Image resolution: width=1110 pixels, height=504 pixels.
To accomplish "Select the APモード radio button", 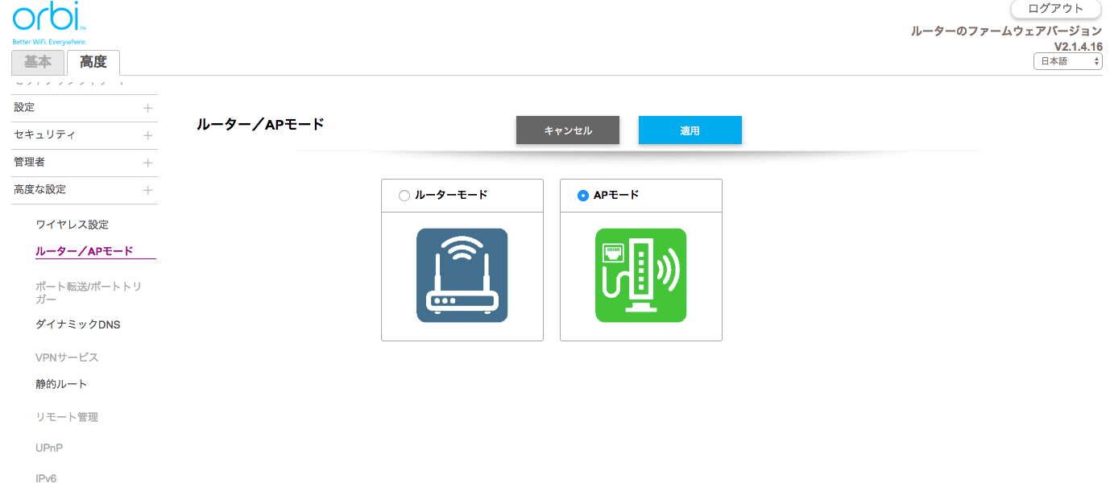I will pyautogui.click(x=583, y=196).
